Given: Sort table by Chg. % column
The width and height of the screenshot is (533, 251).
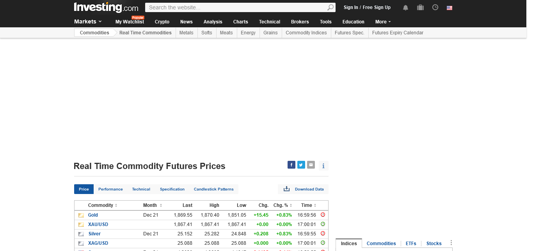Looking at the screenshot, I should [282, 205].
